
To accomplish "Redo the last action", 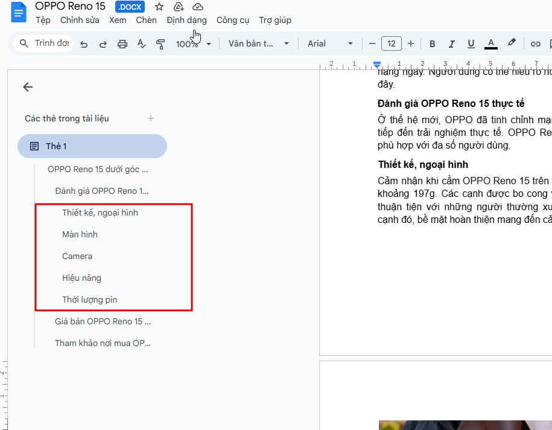I will point(103,44).
